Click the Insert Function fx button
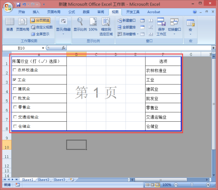This screenshot has width=218, height=190. click(64, 48)
